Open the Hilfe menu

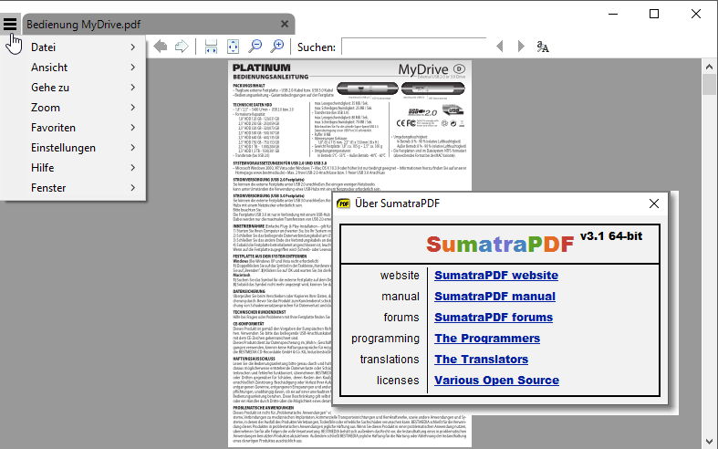(x=73, y=168)
